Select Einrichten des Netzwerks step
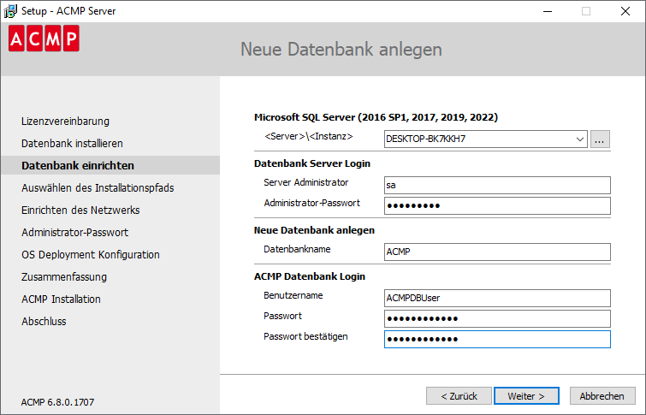The image size is (646, 415). click(80, 210)
